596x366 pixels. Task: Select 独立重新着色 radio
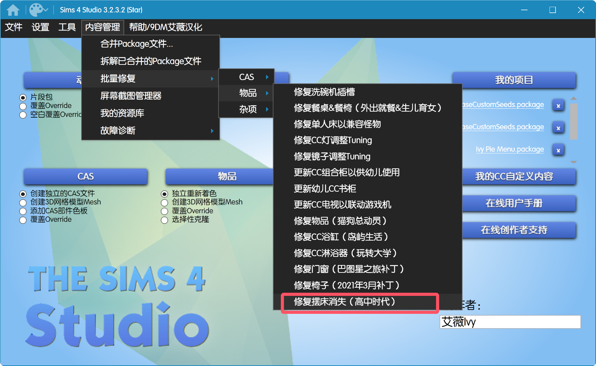[x=164, y=194]
